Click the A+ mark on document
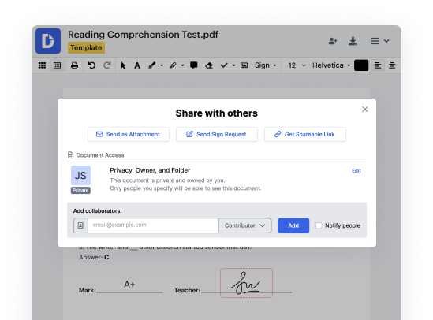This screenshot has height=320, width=433. (x=129, y=284)
